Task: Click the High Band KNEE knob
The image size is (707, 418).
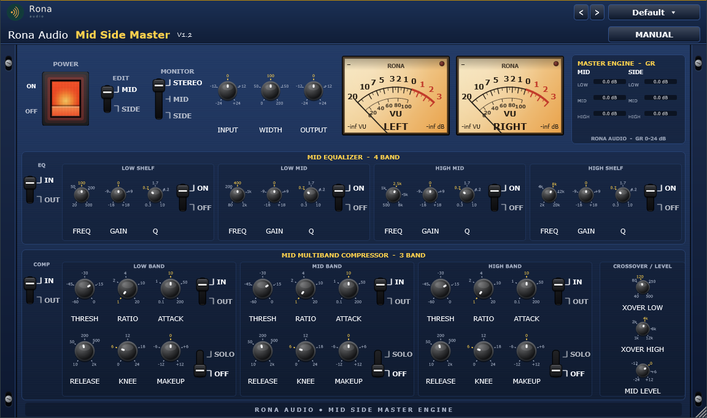Action: click(x=484, y=351)
